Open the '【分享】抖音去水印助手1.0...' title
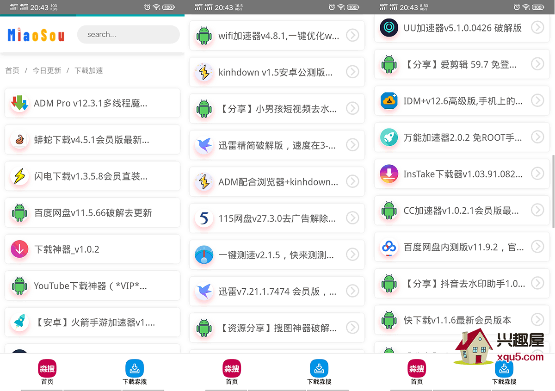This screenshot has height=391, width=555. coord(464,283)
